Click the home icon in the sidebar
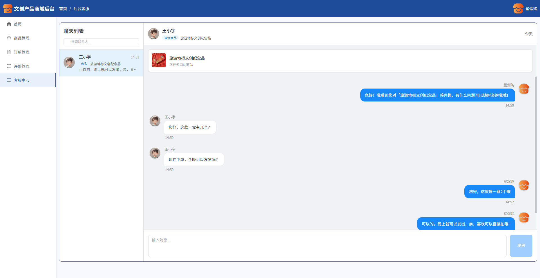This screenshot has height=278, width=540. [9, 24]
